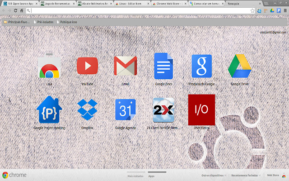Show the Mais visitados page
The image size is (289, 181).
[x=135, y=176]
